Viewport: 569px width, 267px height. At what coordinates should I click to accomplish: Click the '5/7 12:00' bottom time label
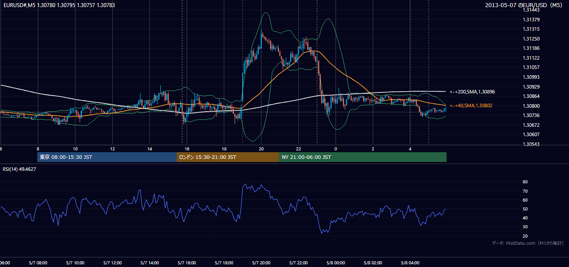[x=112, y=263]
